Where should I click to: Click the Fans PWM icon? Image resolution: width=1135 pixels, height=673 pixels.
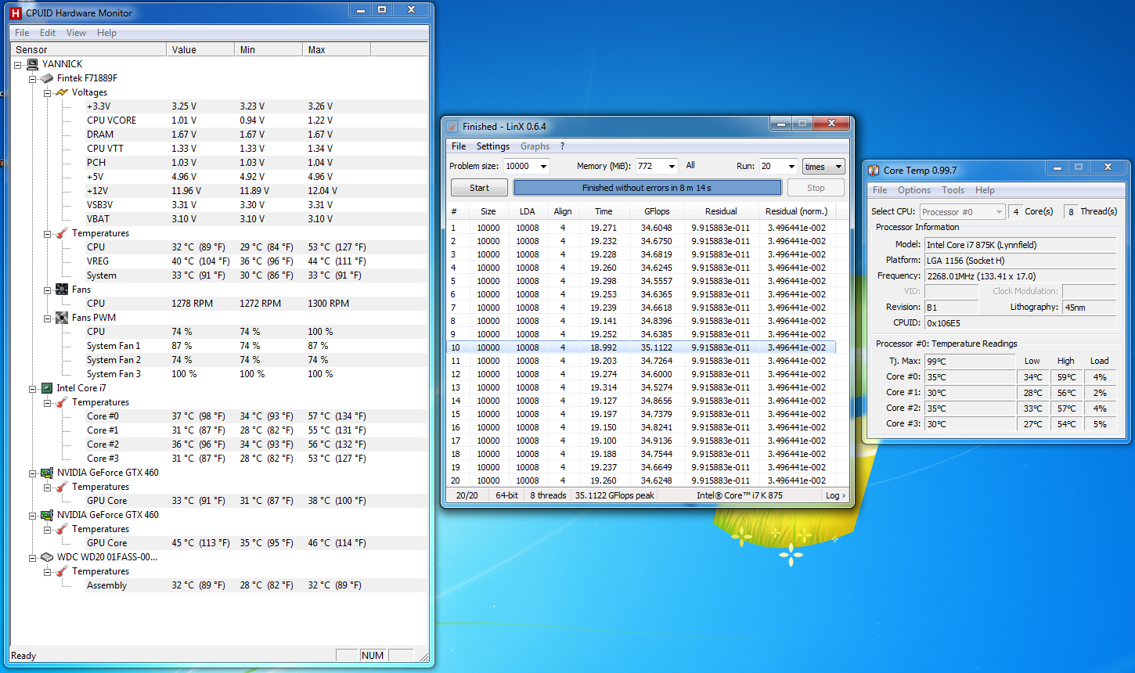(x=62, y=317)
